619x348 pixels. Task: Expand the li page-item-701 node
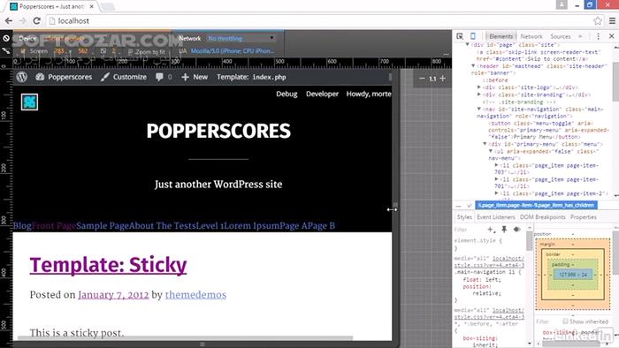[x=497, y=179]
